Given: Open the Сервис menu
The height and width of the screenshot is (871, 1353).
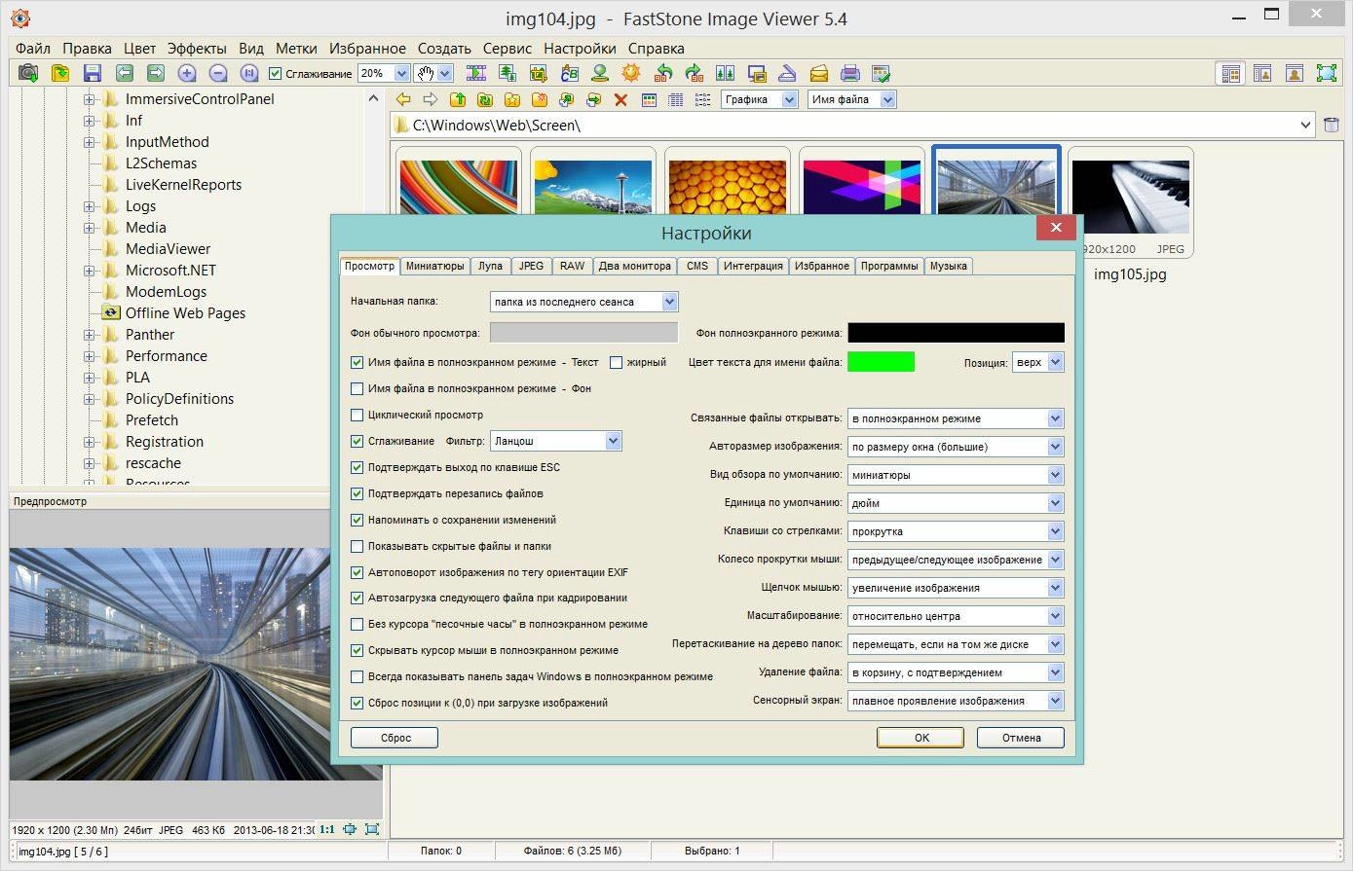Looking at the screenshot, I should click(507, 48).
